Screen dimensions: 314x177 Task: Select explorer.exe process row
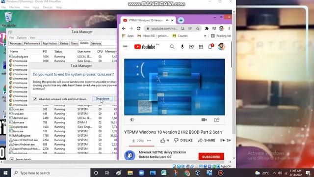click(62, 127)
